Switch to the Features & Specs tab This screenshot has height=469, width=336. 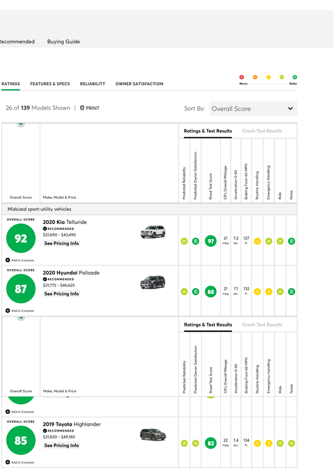[x=50, y=84]
